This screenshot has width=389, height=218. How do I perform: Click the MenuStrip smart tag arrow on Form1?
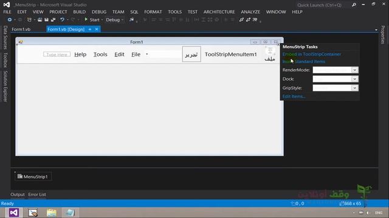click(278, 44)
